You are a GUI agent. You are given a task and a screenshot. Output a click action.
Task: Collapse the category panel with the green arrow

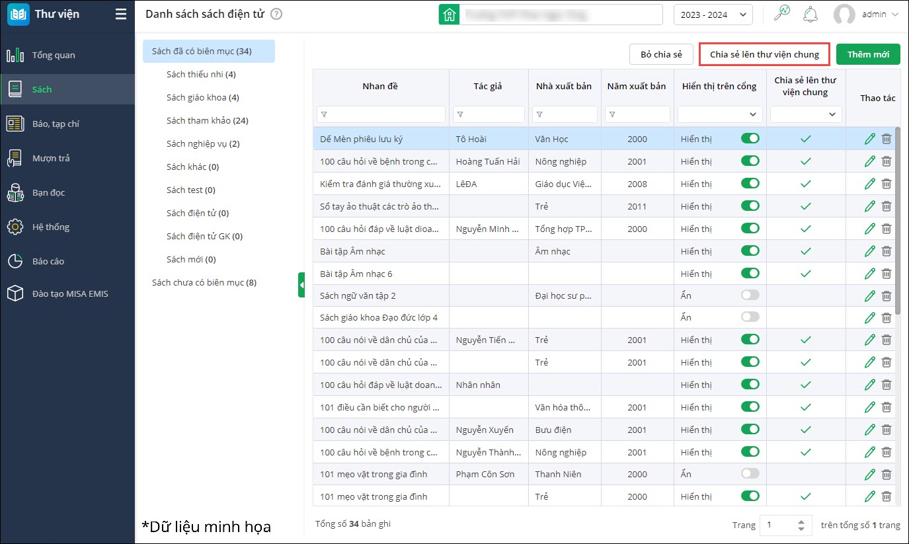pyautogui.click(x=301, y=285)
